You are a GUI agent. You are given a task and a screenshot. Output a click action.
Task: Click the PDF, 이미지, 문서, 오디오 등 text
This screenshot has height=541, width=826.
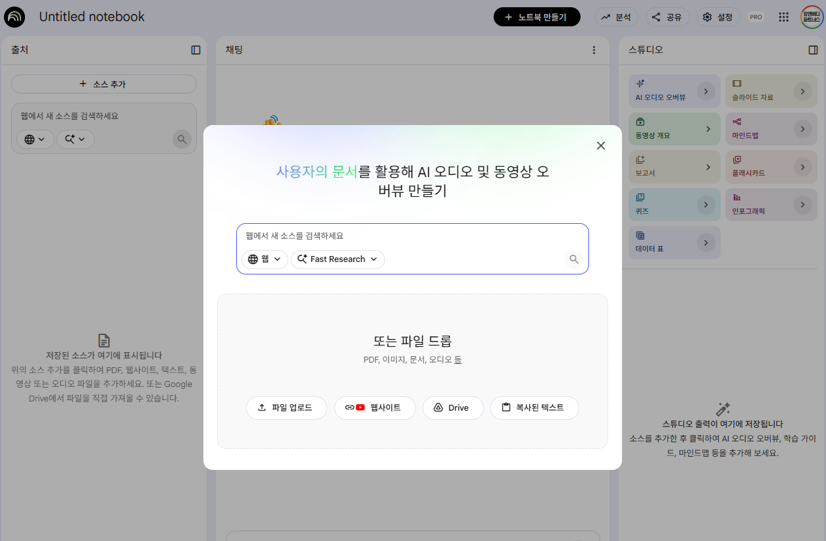413,360
